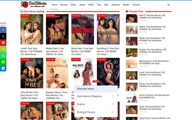This screenshot has width=192, height=120.
Task: Share page via Telegram icon
Action: point(3,68)
